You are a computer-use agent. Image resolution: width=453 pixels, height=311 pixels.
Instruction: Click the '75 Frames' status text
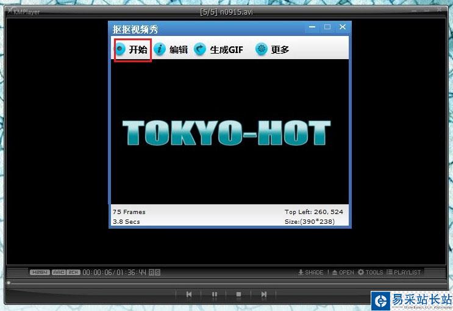point(129,212)
